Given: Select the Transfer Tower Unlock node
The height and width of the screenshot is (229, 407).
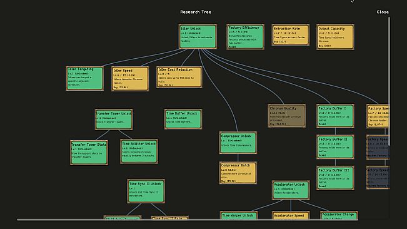Looking at the screenshot, I should click(x=114, y=120).
